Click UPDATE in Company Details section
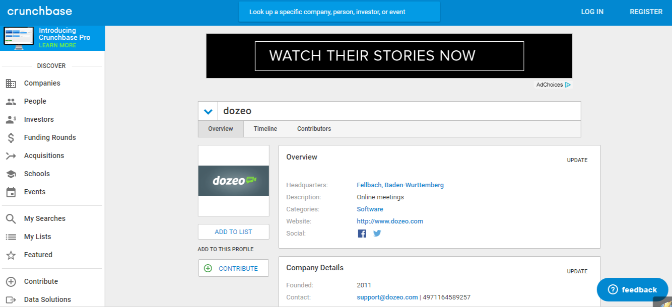The image size is (672, 307). [x=577, y=272]
